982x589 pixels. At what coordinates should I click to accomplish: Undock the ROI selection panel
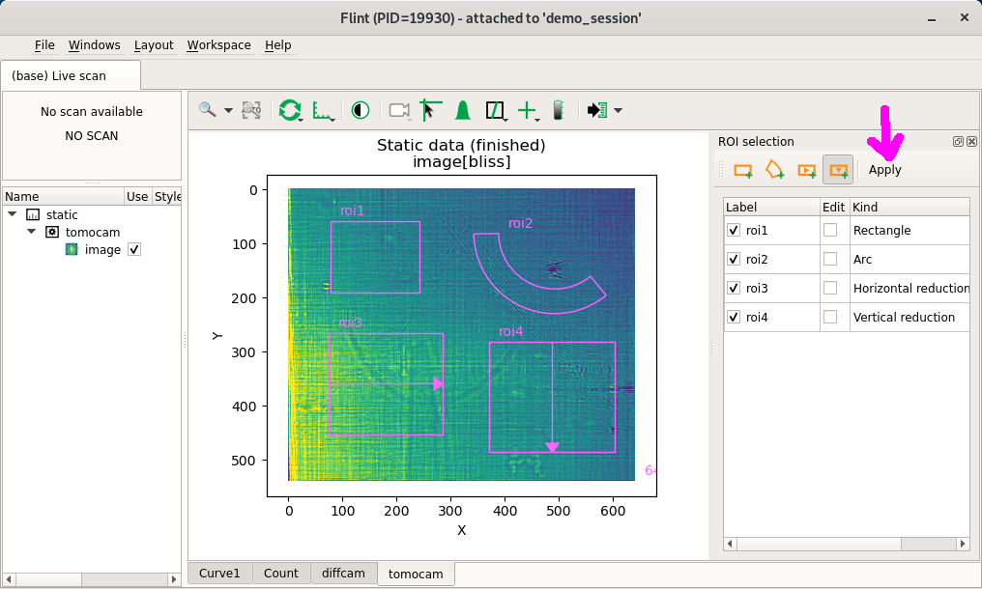click(x=958, y=142)
